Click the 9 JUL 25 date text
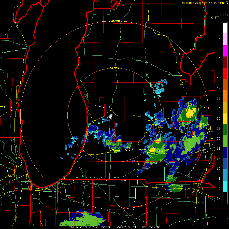Image resolution: width=229 pixels, height=229 pixels. click(138, 227)
